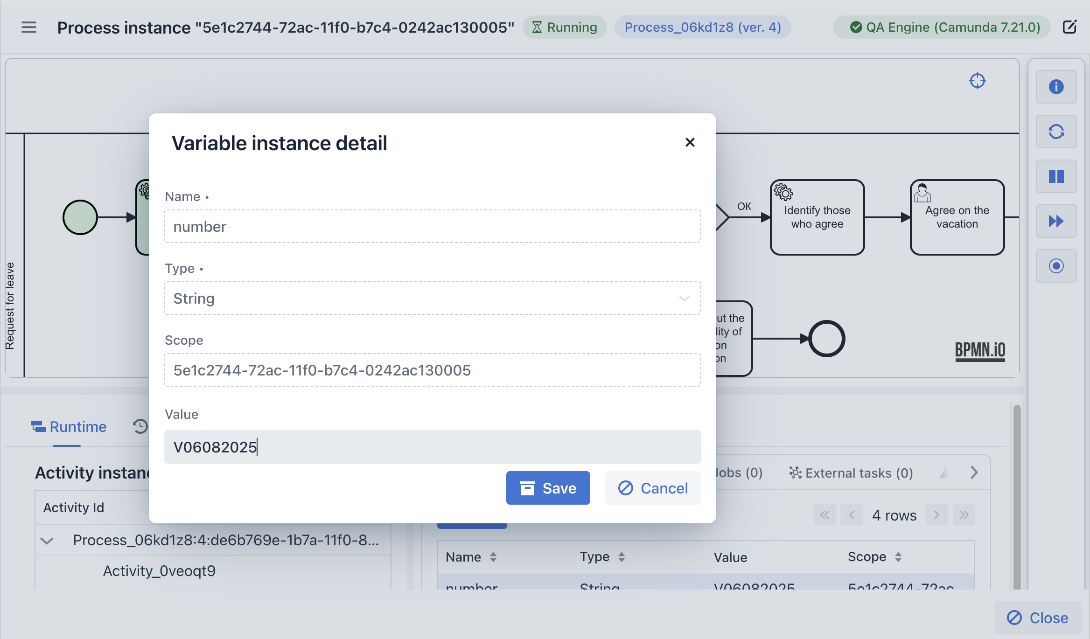Click the edit engine connection icon
The height and width of the screenshot is (639, 1090).
(x=1069, y=27)
